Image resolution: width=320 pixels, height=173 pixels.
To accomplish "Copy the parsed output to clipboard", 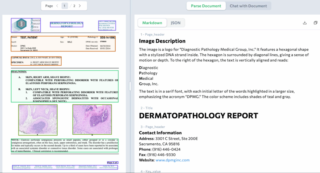I will click(x=315, y=23).
